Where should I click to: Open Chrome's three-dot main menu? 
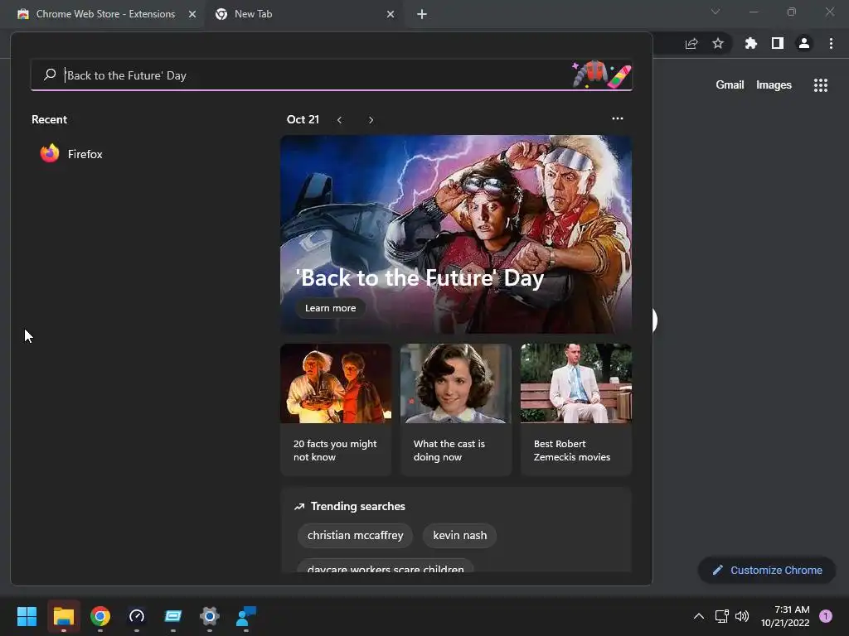coord(831,43)
